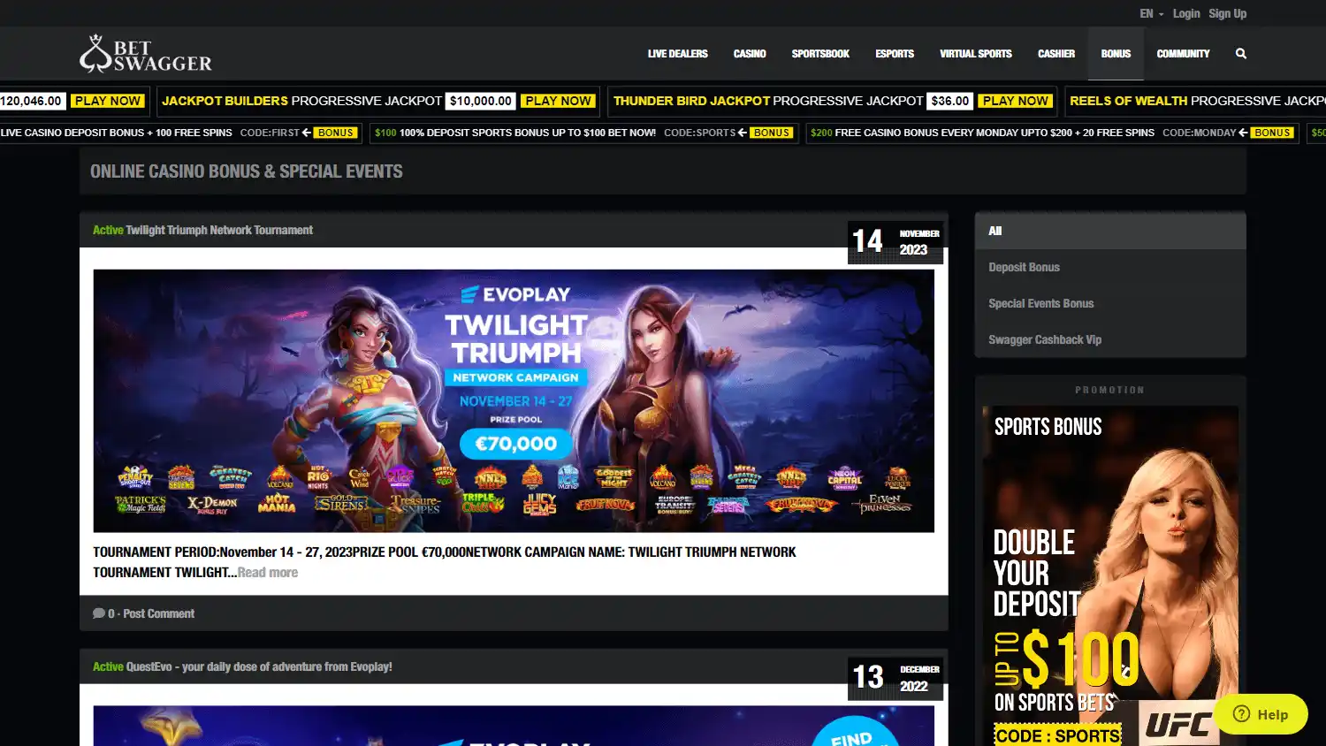Viewport: 1326px width, 746px height.
Task: Click the comment bubble icon beside Post Comment
Action: pyautogui.click(x=98, y=613)
